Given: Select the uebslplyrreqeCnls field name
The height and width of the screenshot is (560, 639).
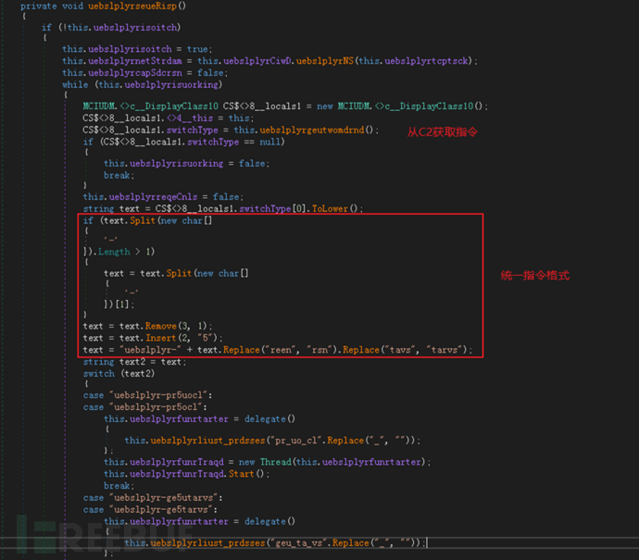Looking at the screenshot, I should [153, 197].
